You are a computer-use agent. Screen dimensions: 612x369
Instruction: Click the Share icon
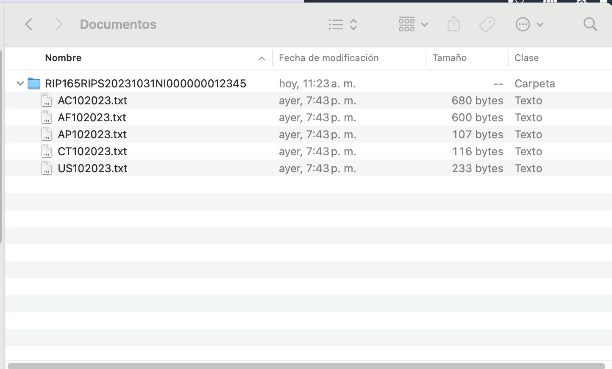coord(453,24)
